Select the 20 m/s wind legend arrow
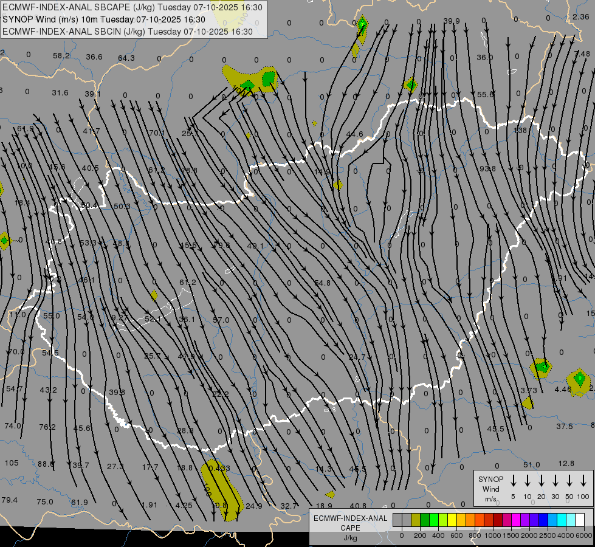Viewport: 595px width, 547px height. [x=542, y=481]
